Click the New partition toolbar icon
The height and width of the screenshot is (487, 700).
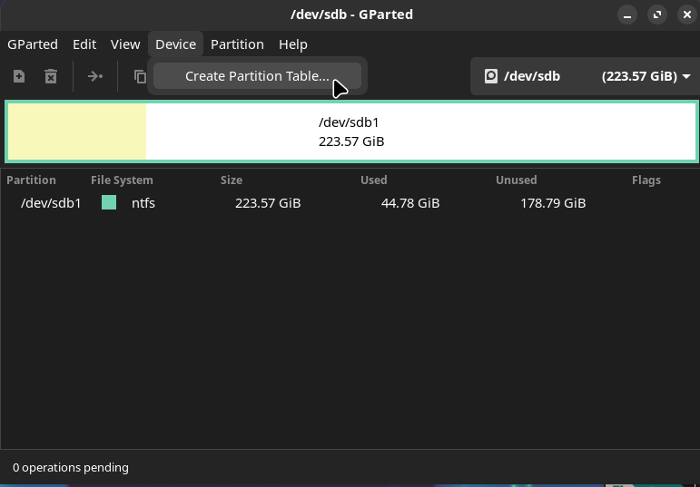(19, 76)
